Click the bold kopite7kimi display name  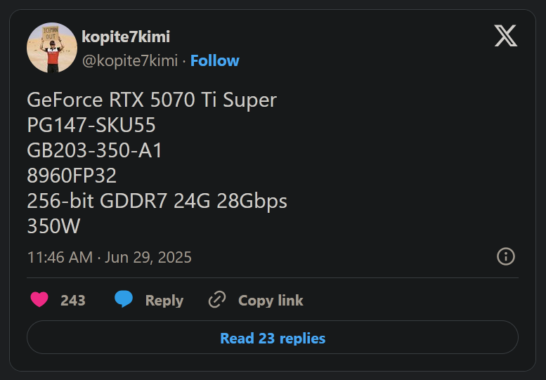tap(126, 37)
